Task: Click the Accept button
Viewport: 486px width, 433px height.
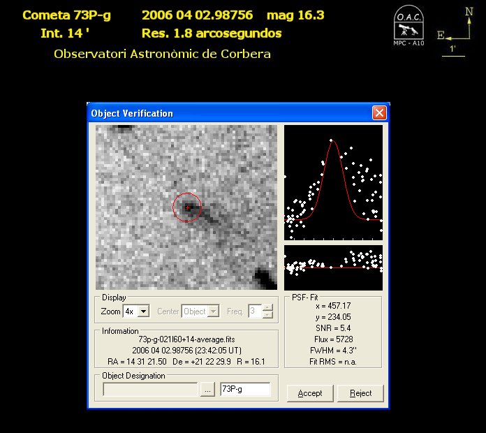Action: click(310, 393)
